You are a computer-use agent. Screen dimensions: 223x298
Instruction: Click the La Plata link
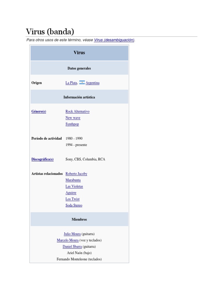pyautogui.click(x=71, y=83)
